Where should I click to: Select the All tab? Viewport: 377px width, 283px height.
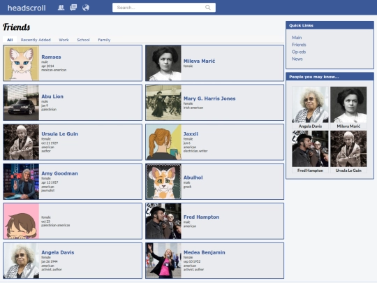[x=10, y=40]
